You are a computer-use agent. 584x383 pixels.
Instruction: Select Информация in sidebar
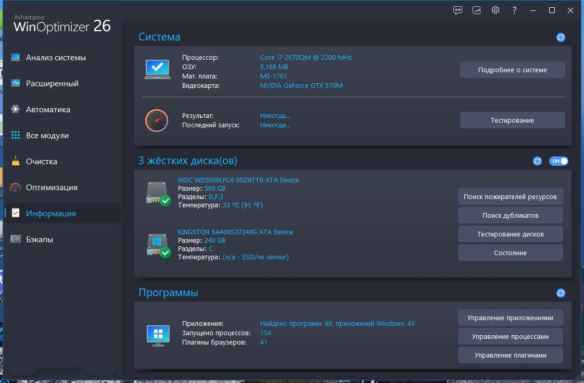tap(62, 214)
